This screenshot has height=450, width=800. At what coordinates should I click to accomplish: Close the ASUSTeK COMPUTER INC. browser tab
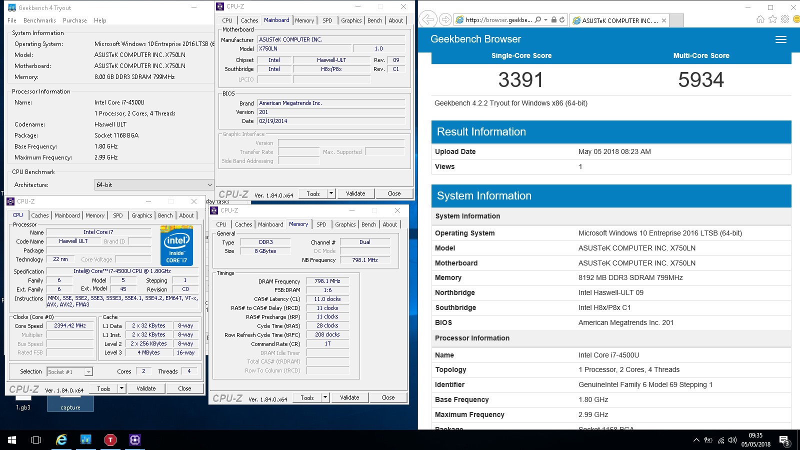(x=664, y=20)
